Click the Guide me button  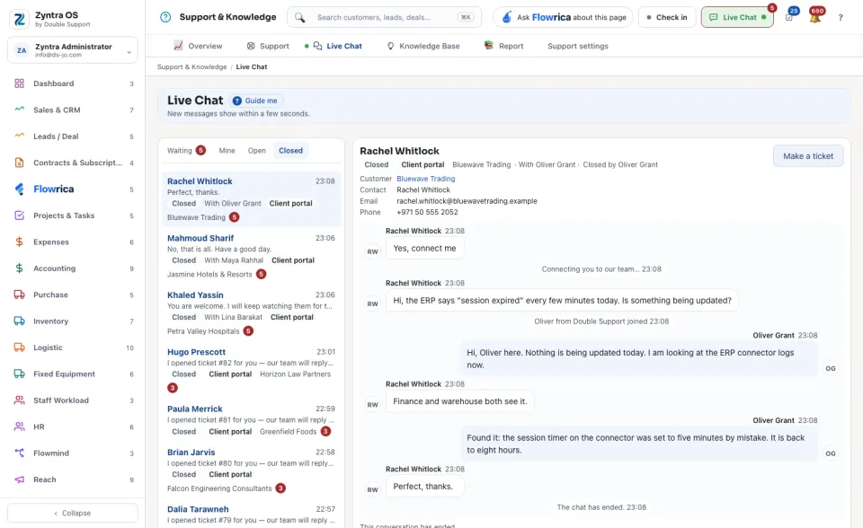click(x=256, y=101)
